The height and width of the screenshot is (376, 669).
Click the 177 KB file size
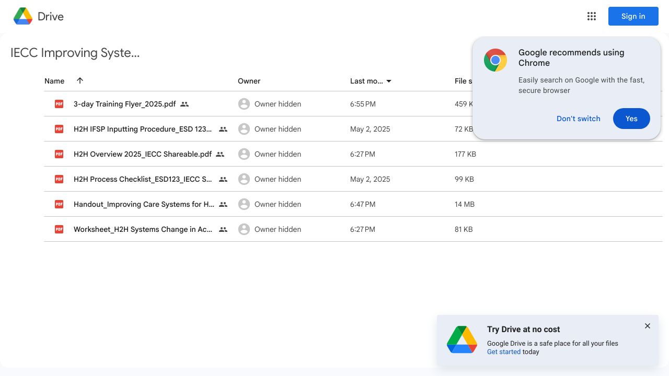coord(465,154)
